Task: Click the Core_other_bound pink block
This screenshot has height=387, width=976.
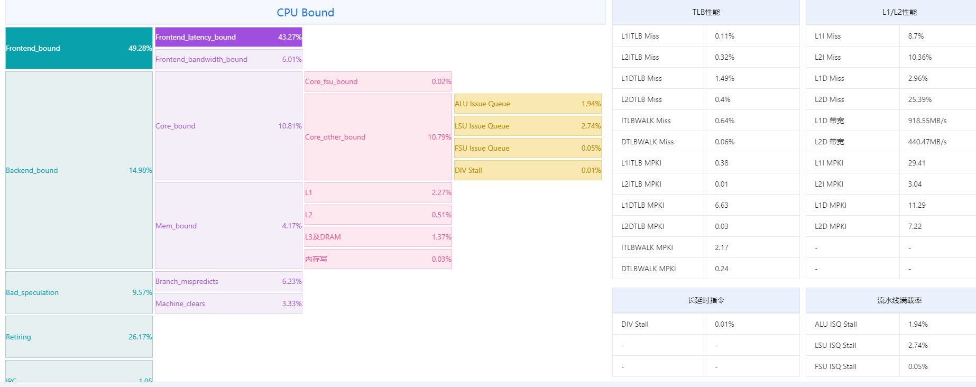Action: (378, 137)
